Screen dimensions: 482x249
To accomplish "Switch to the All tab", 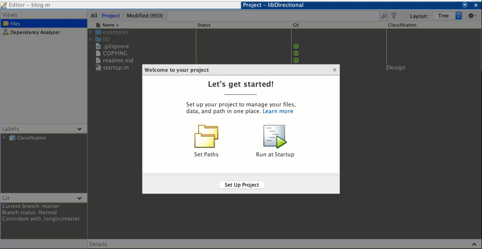I will (94, 16).
